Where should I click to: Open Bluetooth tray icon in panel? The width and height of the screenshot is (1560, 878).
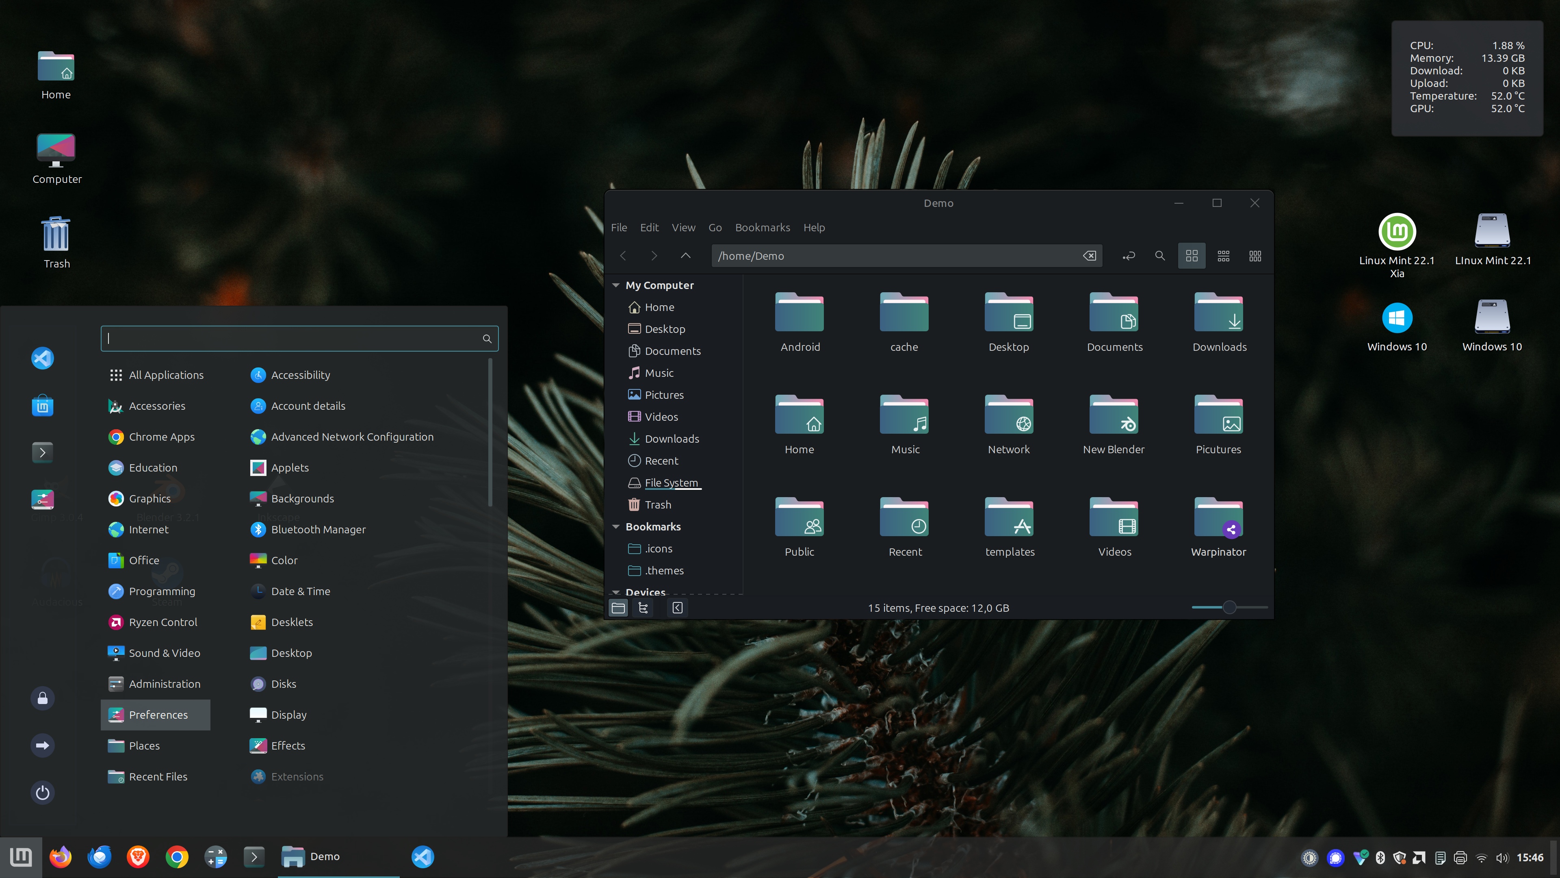point(1380,857)
